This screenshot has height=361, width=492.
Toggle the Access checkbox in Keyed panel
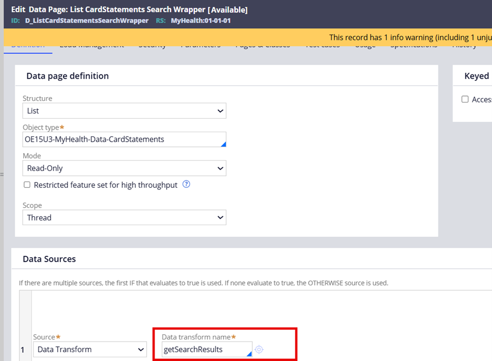(465, 99)
